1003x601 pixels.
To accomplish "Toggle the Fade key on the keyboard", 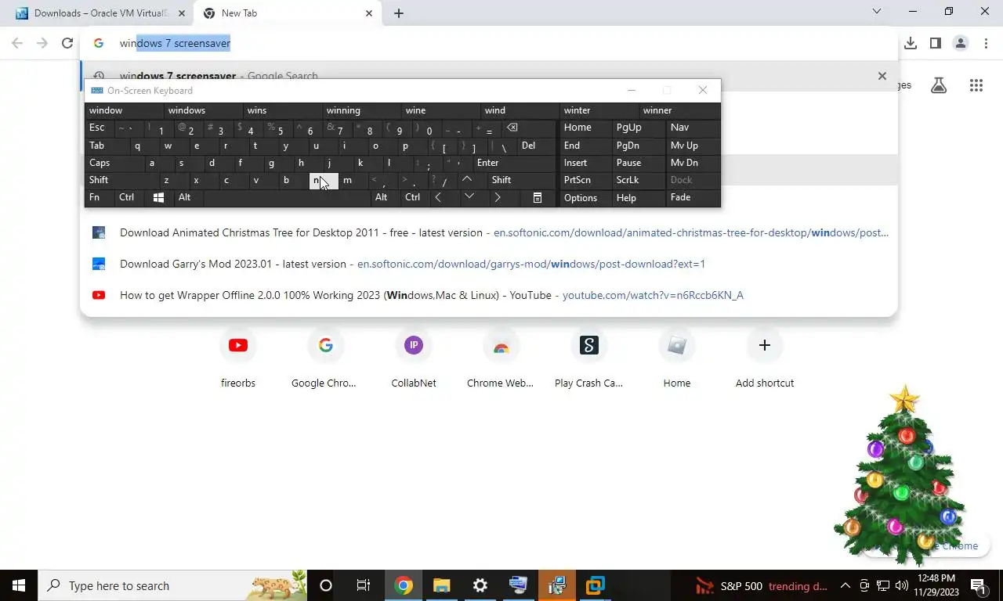I will coord(693,198).
